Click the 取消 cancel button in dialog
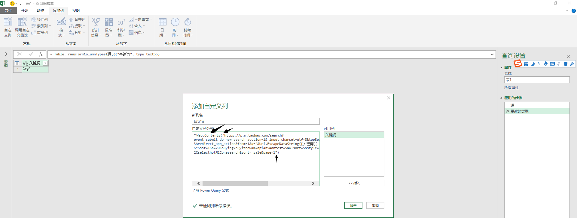Viewport: 577px width, 218px height. pyautogui.click(x=375, y=206)
